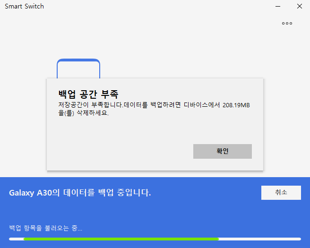The image size is (310, 248).
Task: Click the Galaxy A30 backup status text
Action: [x=80, y=193]
